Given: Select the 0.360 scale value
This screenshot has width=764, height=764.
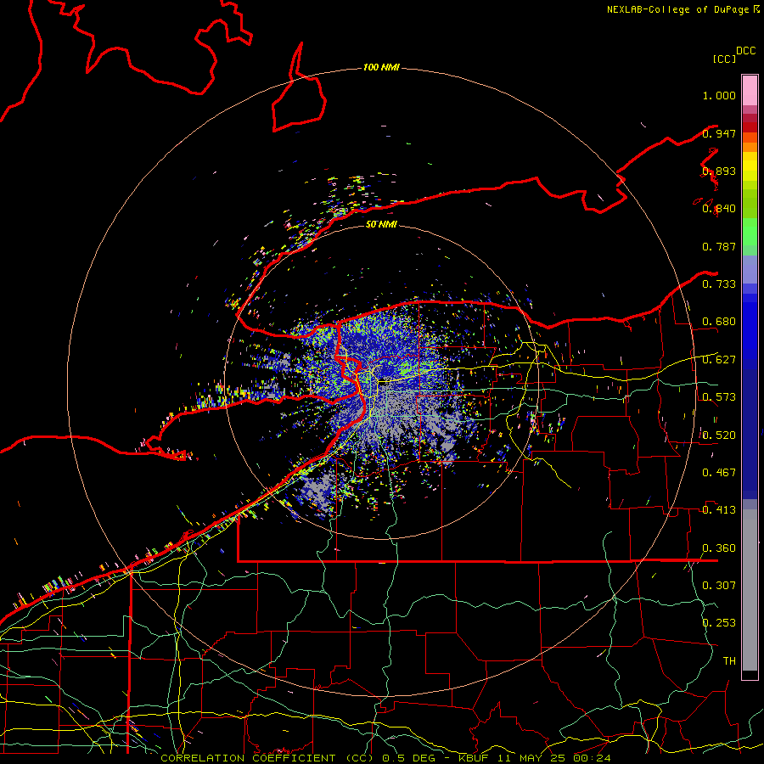Looking at the screenshot, I should pyautogui.click(x=719, y=548).
